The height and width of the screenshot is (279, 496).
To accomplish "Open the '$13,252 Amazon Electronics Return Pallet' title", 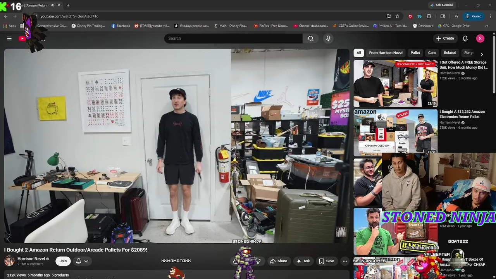I will point(462,114).
